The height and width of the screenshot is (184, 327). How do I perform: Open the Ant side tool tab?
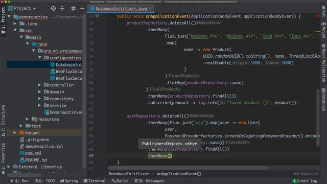coord(323,11)
